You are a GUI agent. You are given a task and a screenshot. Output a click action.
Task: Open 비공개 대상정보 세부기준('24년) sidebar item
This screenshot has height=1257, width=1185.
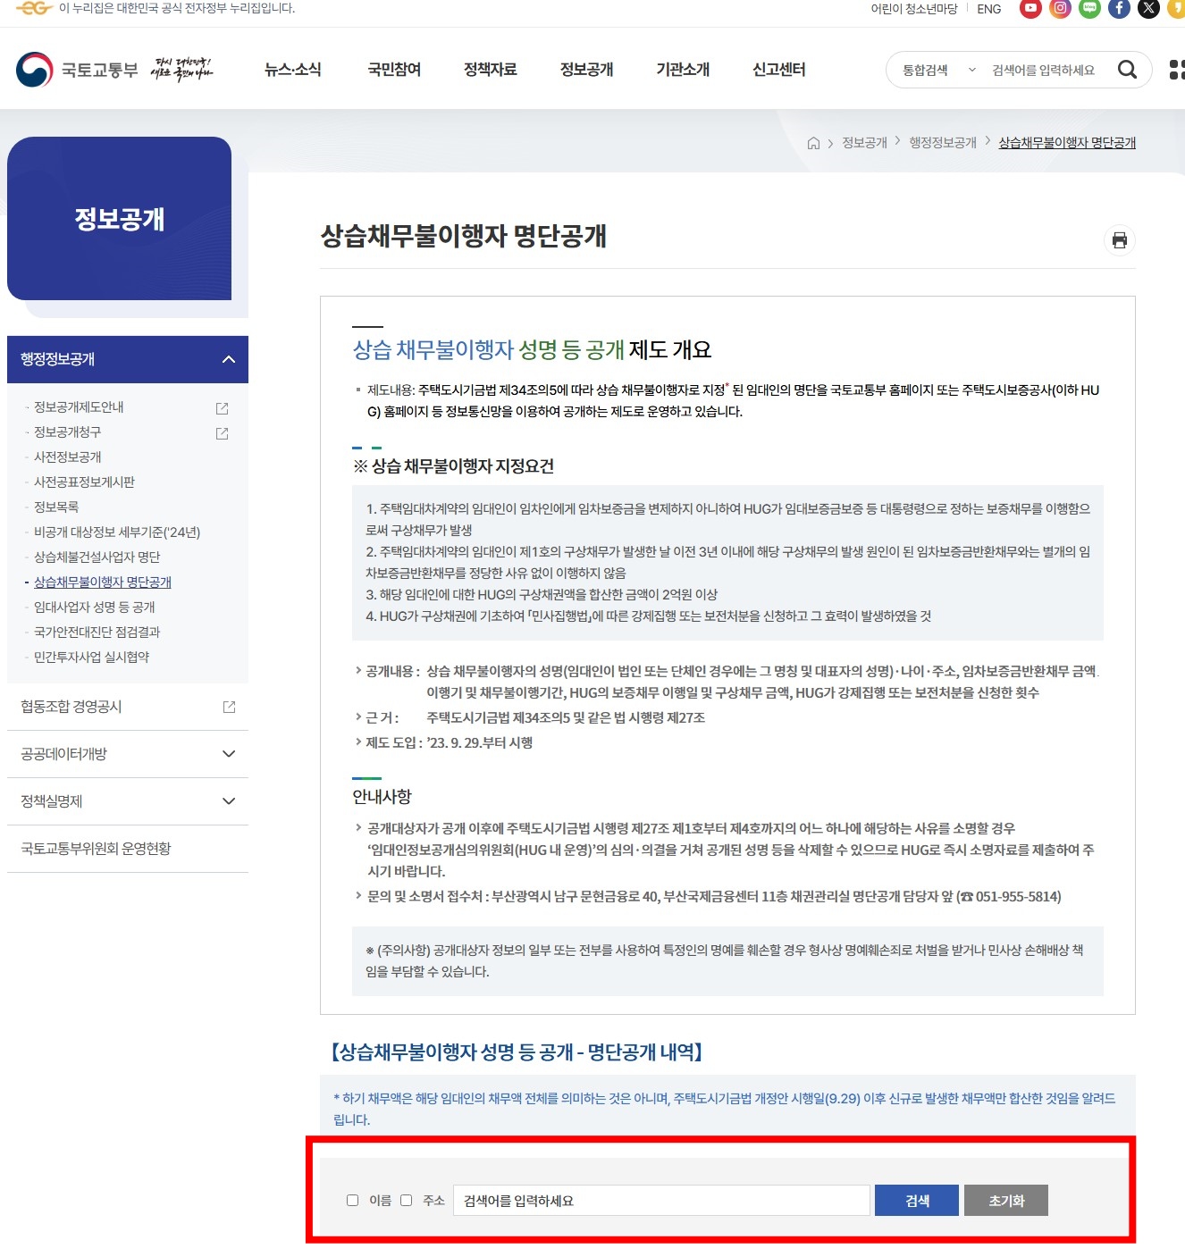point(117,532)
